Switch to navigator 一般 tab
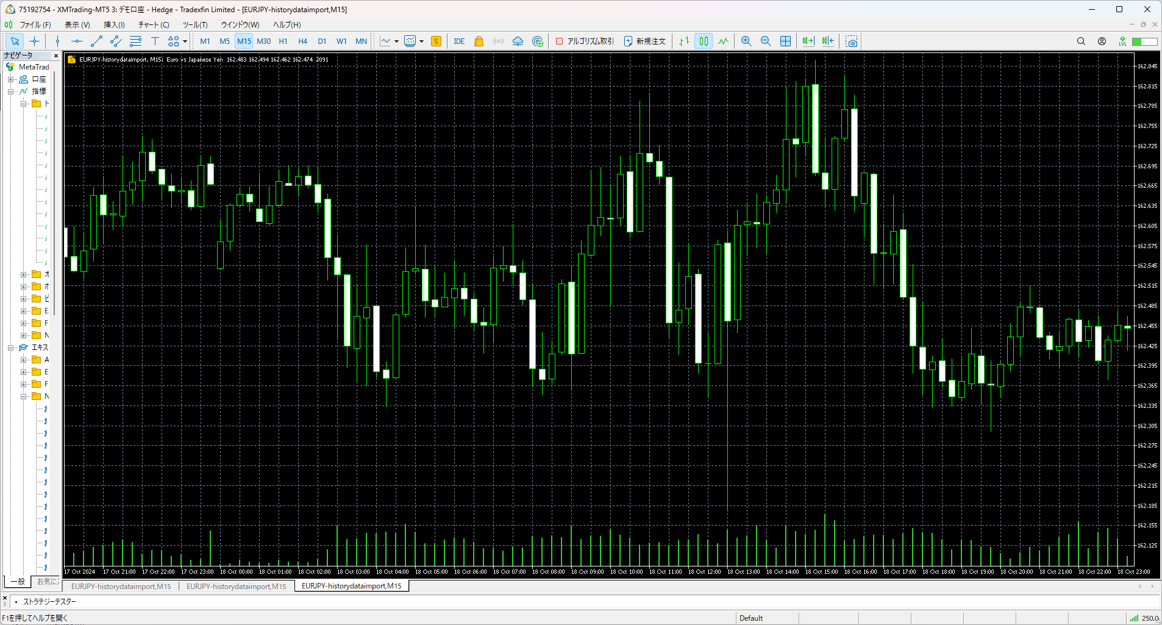This screenshot has height=625, width=1162. click(x=18, y=582)
